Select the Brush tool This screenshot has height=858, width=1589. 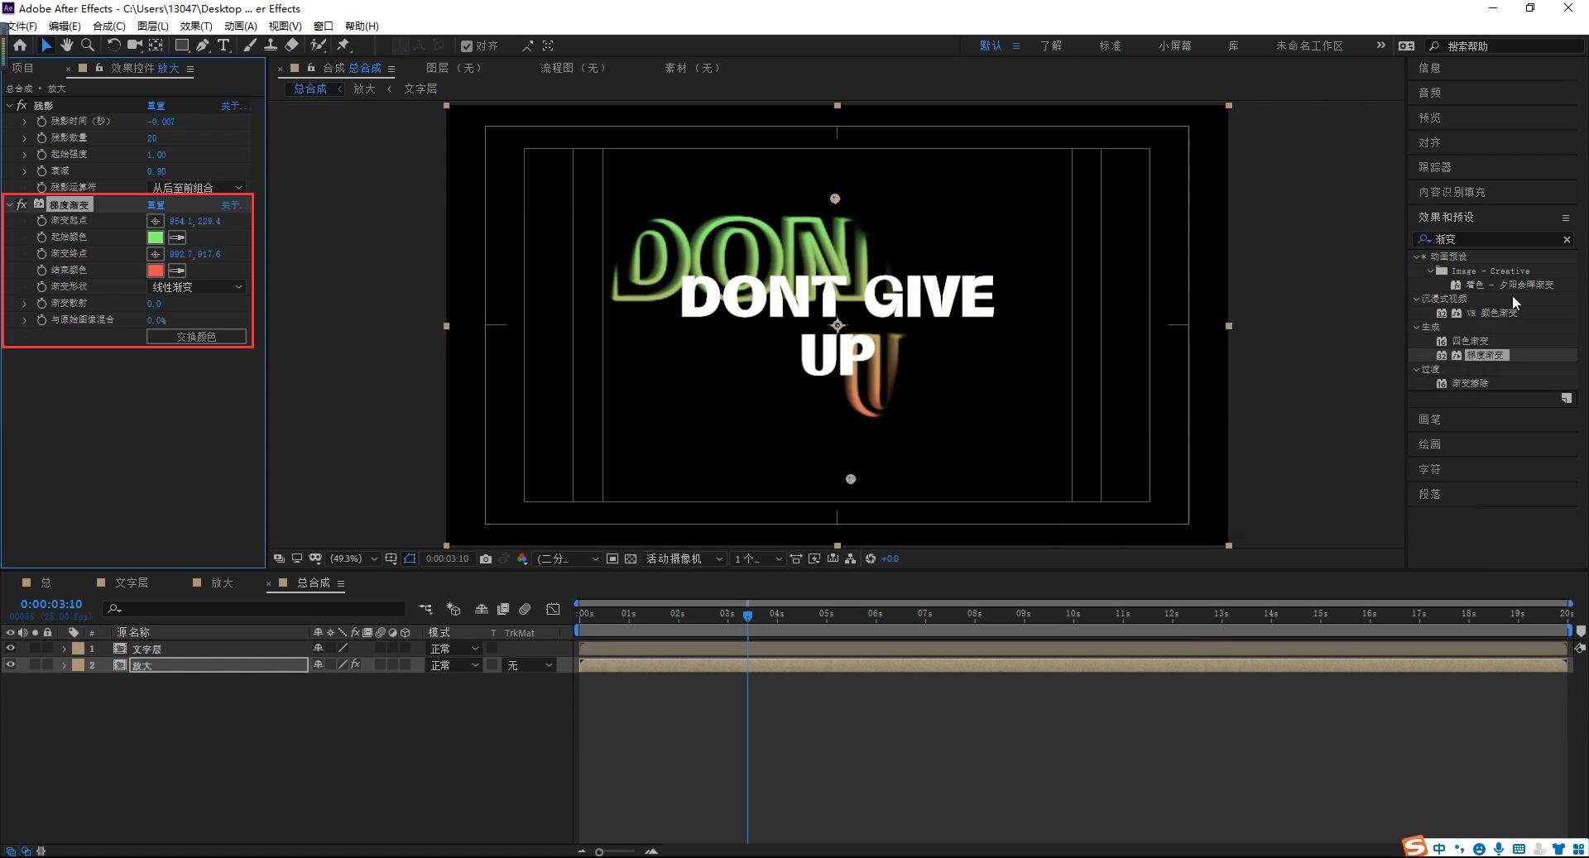(249, 46)
